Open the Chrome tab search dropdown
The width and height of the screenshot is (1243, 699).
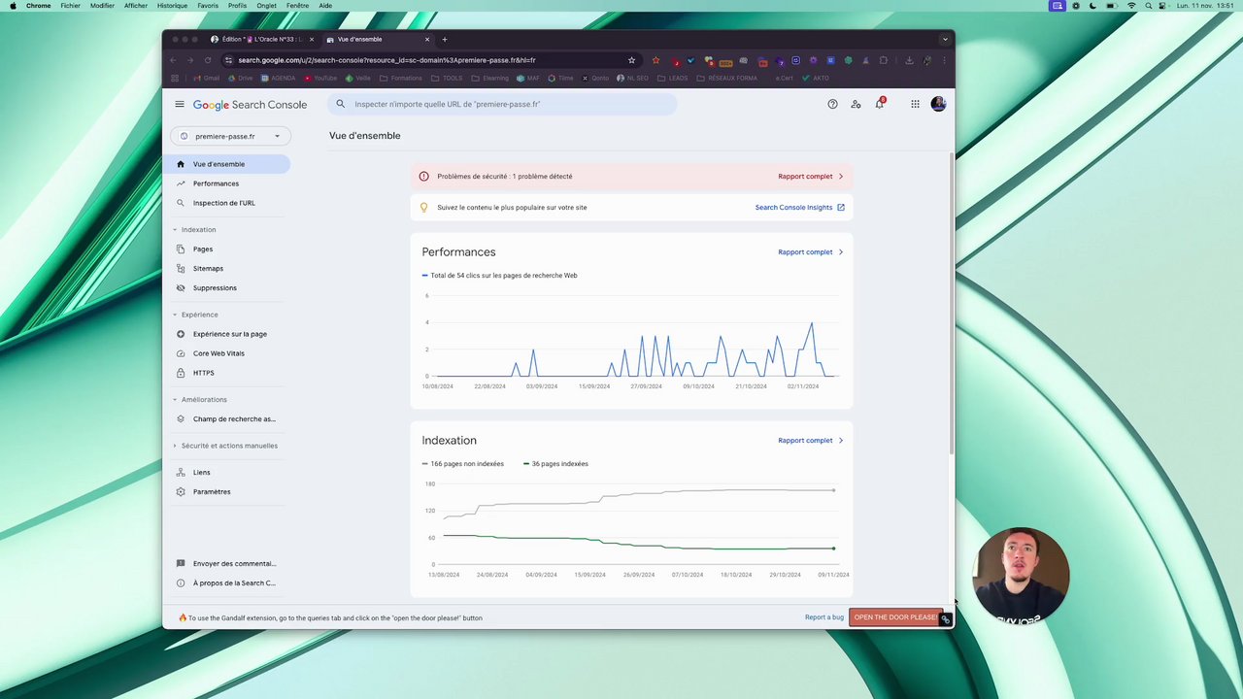(x=945, y=40)
